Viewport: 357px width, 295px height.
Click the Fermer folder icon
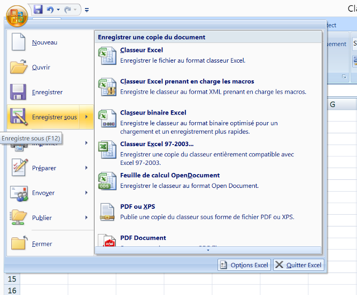(x=19, y=243)
